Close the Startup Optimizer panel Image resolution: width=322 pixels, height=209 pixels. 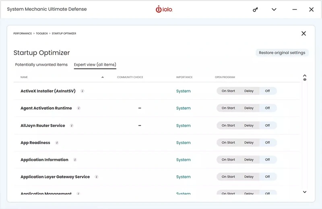click(x=303, y=33)
